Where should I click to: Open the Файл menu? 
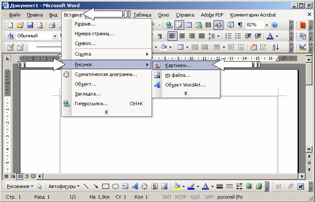(x=14, y=15)
